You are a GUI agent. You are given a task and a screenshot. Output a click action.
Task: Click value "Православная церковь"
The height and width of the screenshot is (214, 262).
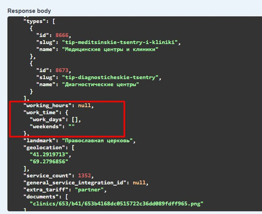pos(97,141)
